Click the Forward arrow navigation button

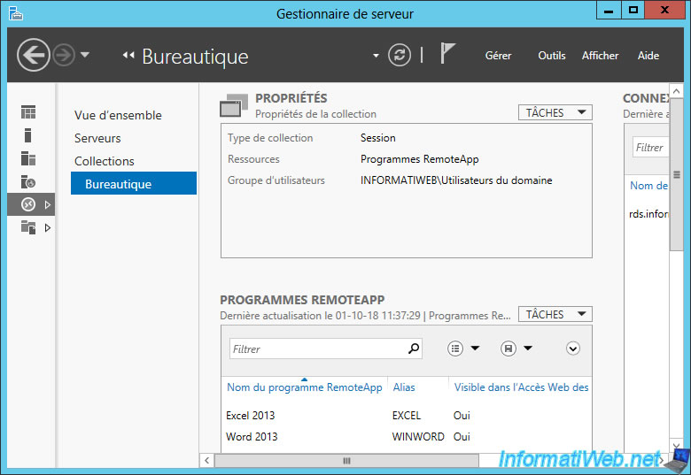64,56
